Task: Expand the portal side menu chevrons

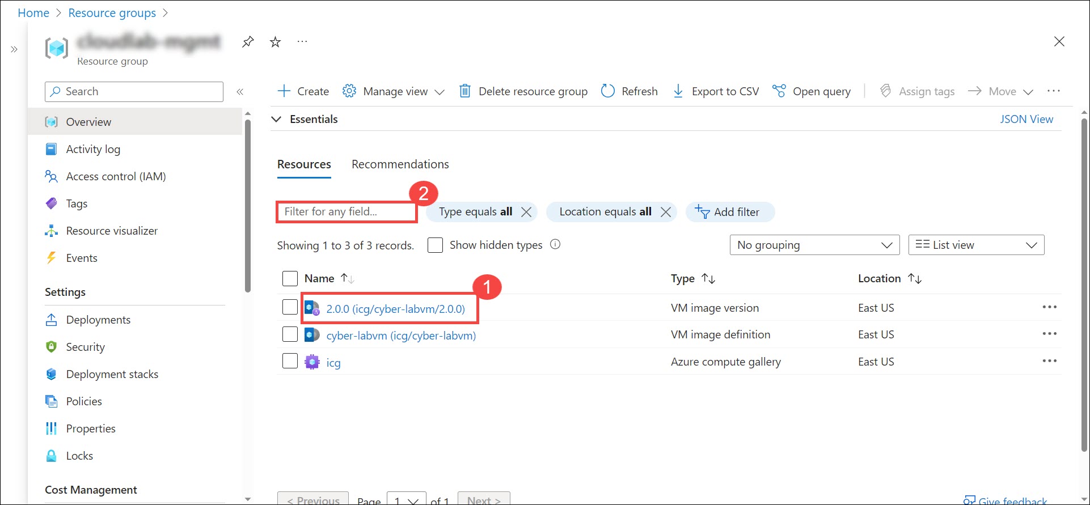Action: (14, 49)
